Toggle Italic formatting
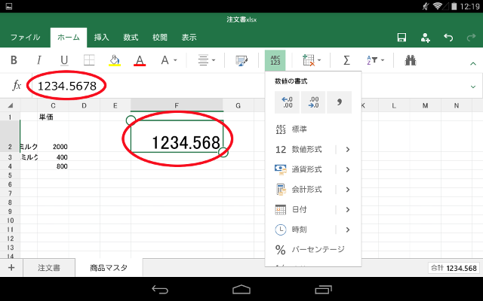Image resolution: width=483 pixels, height=301 pixels. [x=38, y=60]
